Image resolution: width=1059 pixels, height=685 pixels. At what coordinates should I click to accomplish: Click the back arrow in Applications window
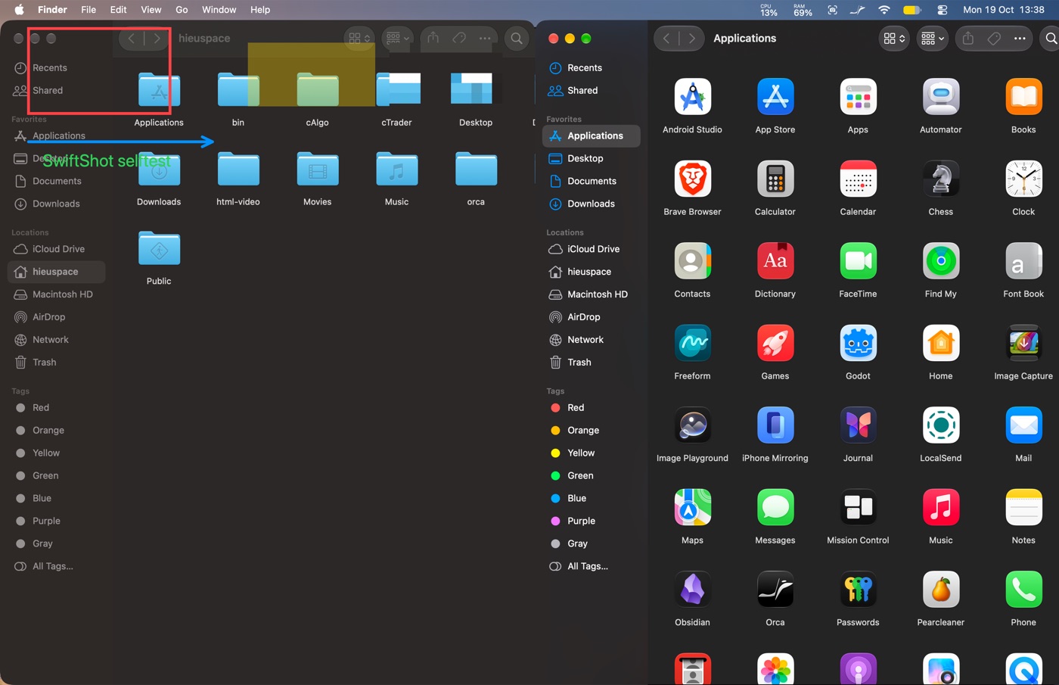pos(666,38)
